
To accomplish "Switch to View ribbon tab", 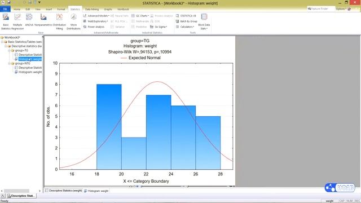I will click(x=38, y=10).
